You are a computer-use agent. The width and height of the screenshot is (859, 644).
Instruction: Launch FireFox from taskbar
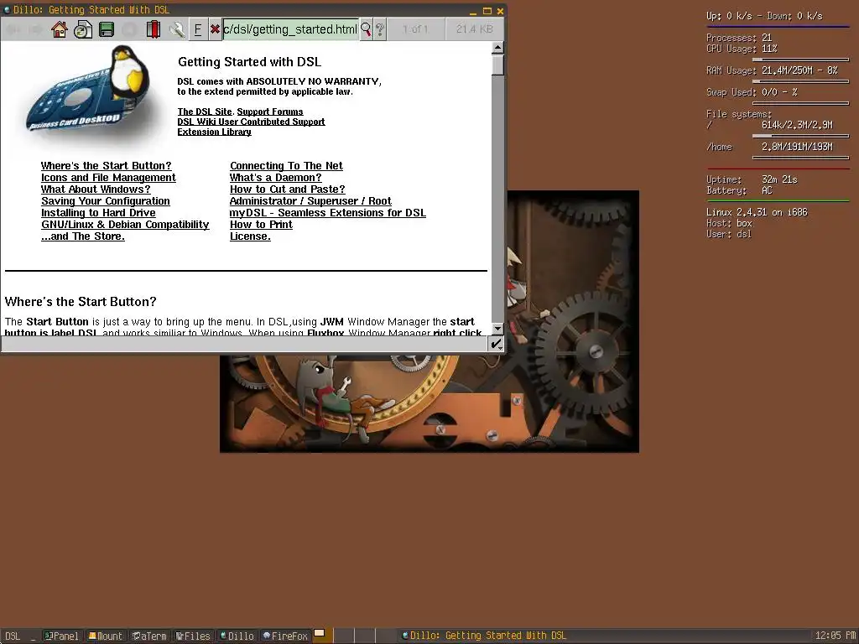285,636
